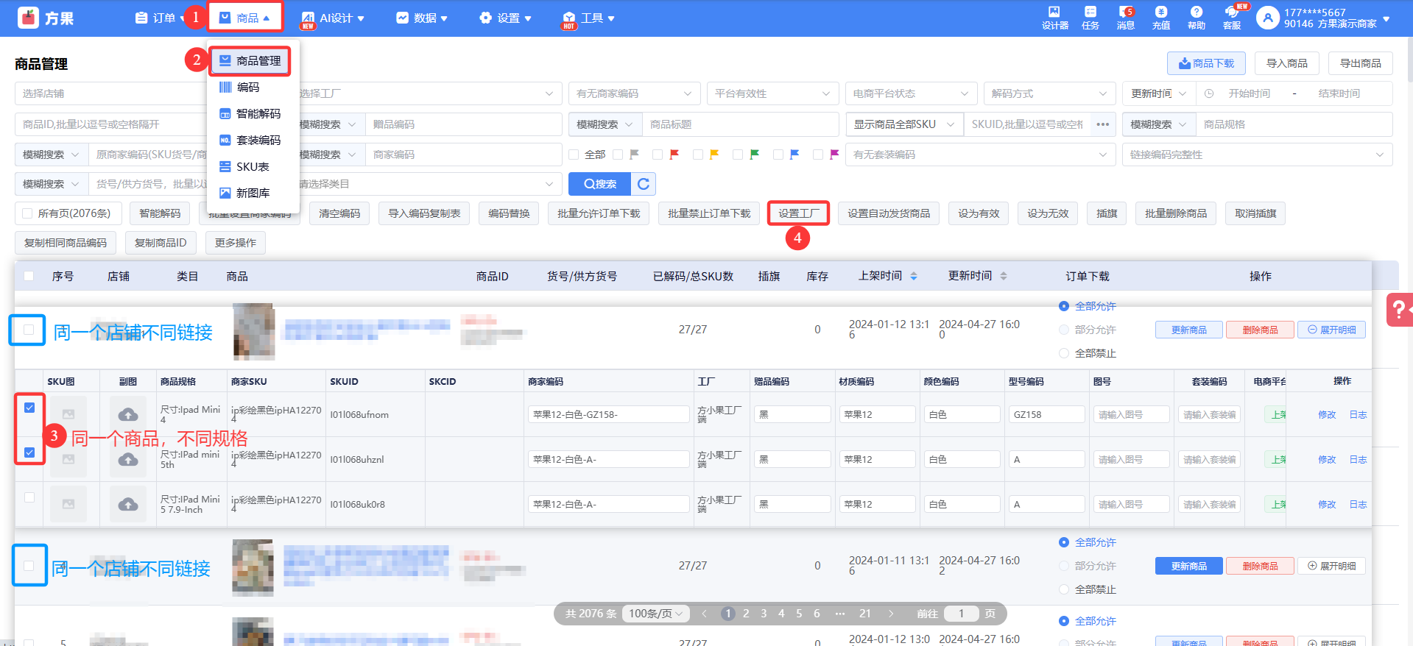The width and height of the screenshot is (1413, 646).
Task: Click the red question mark help widget
Action: (1398, 310)
